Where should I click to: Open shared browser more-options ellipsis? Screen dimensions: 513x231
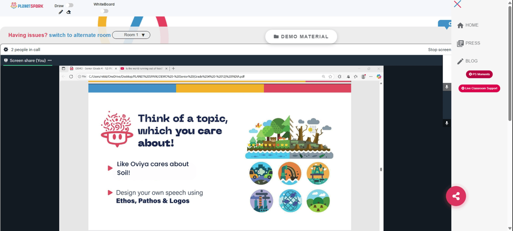click(x=371, y=77)
